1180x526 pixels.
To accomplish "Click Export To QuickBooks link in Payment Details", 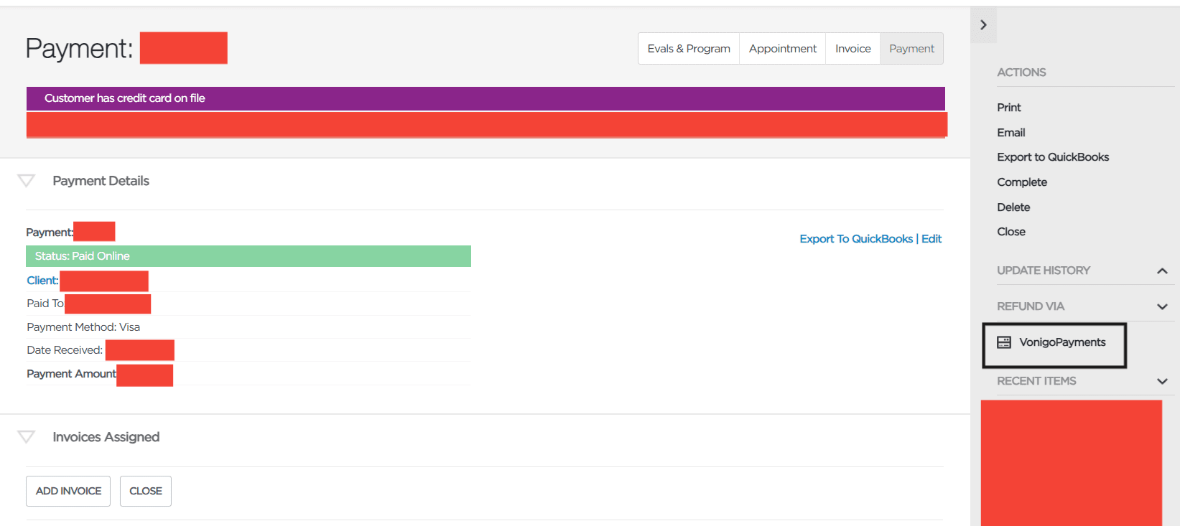I will point(856,239).
